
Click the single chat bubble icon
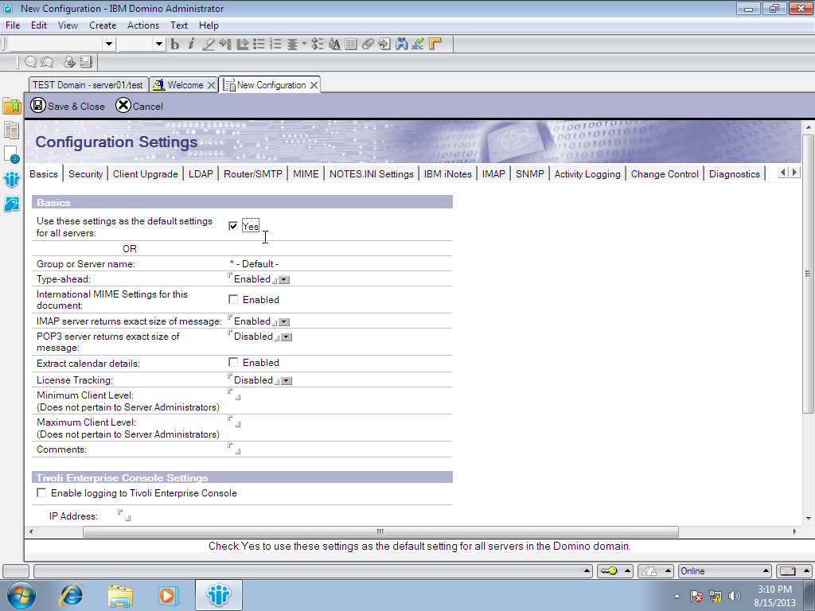pos(31,62)
